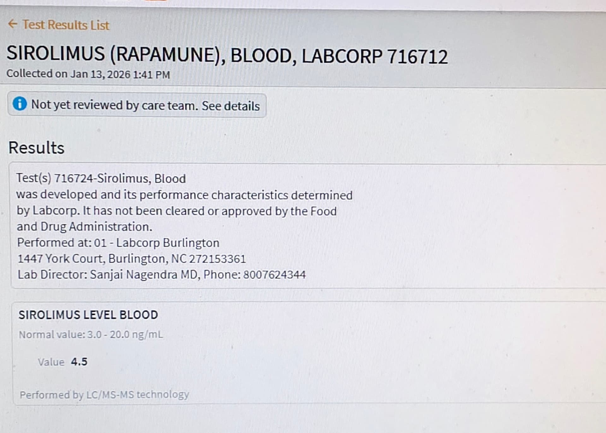This screenshot has height=433, width=606.
Task: Click the 1447 York Court address line
Action: coord(131,259)
